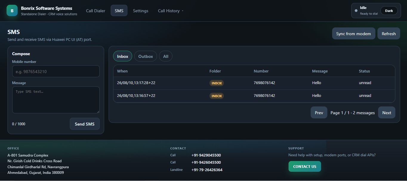Switch to the Outbox tab
Image resolution: width=407 pixels, height=181 pixels.
[146, 56]
